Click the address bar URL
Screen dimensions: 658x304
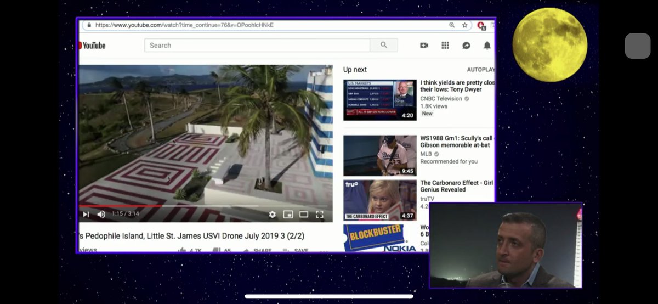point(184,25)
